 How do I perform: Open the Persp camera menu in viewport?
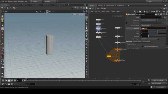[75, 15]
